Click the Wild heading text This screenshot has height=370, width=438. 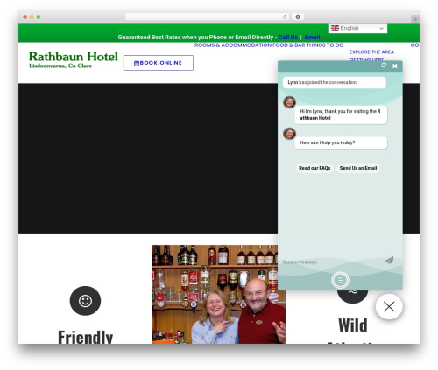point(353,325)
